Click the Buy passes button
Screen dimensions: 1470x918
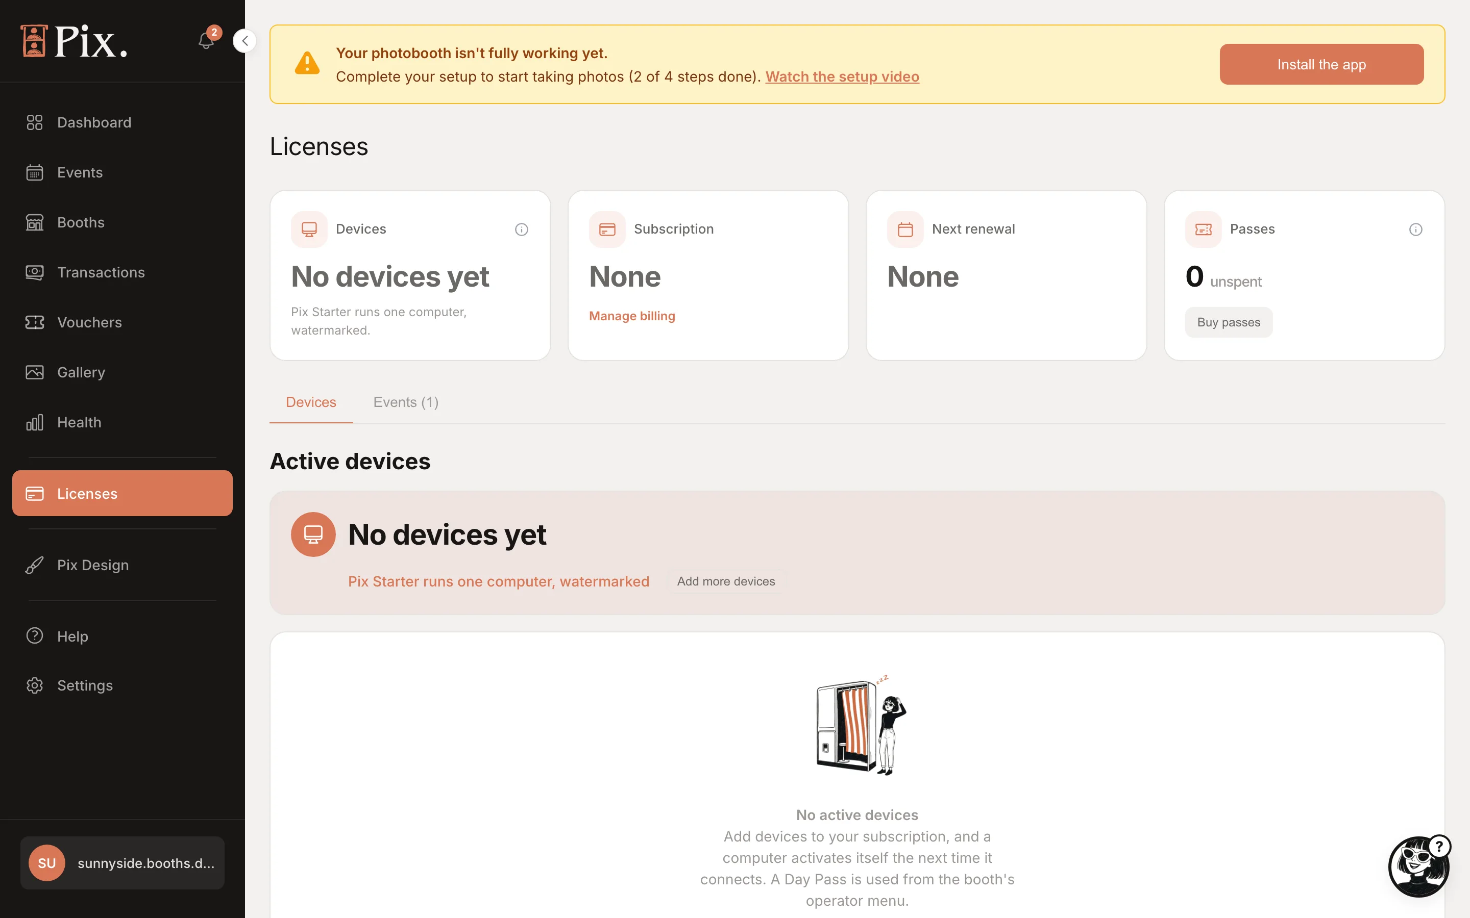pyautogui.click(x=1228, y=322)
